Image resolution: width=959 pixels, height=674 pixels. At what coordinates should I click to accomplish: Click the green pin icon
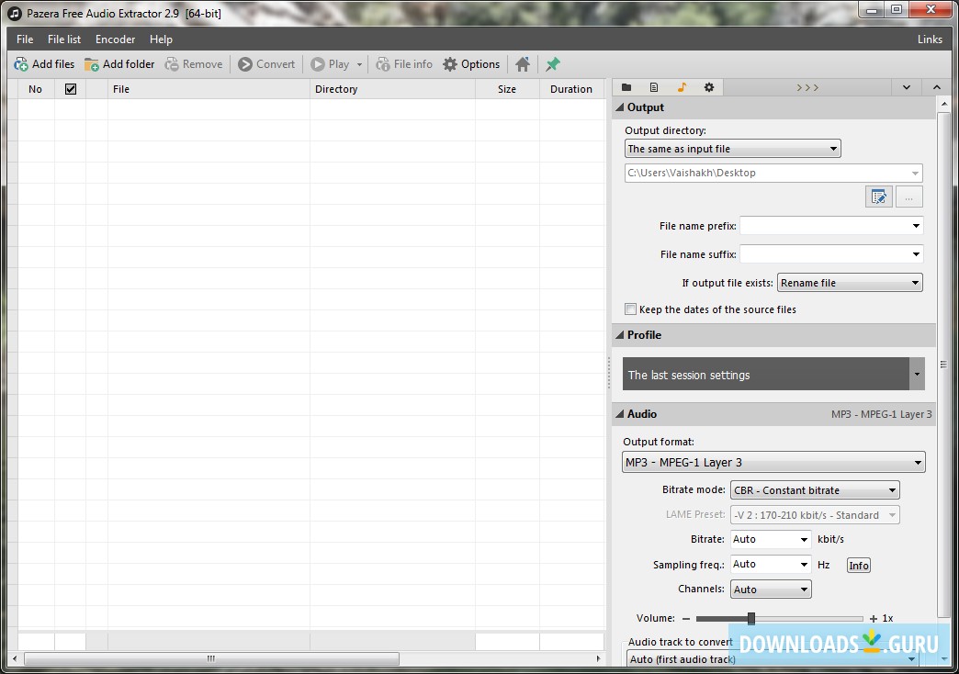553,64
